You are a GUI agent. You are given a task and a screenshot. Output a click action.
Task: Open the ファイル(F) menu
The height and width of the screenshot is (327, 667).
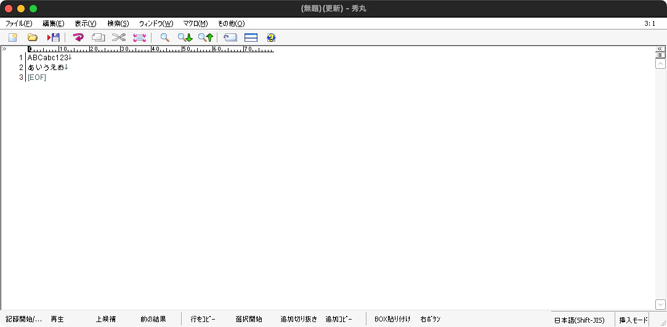(x=18, y=23)
